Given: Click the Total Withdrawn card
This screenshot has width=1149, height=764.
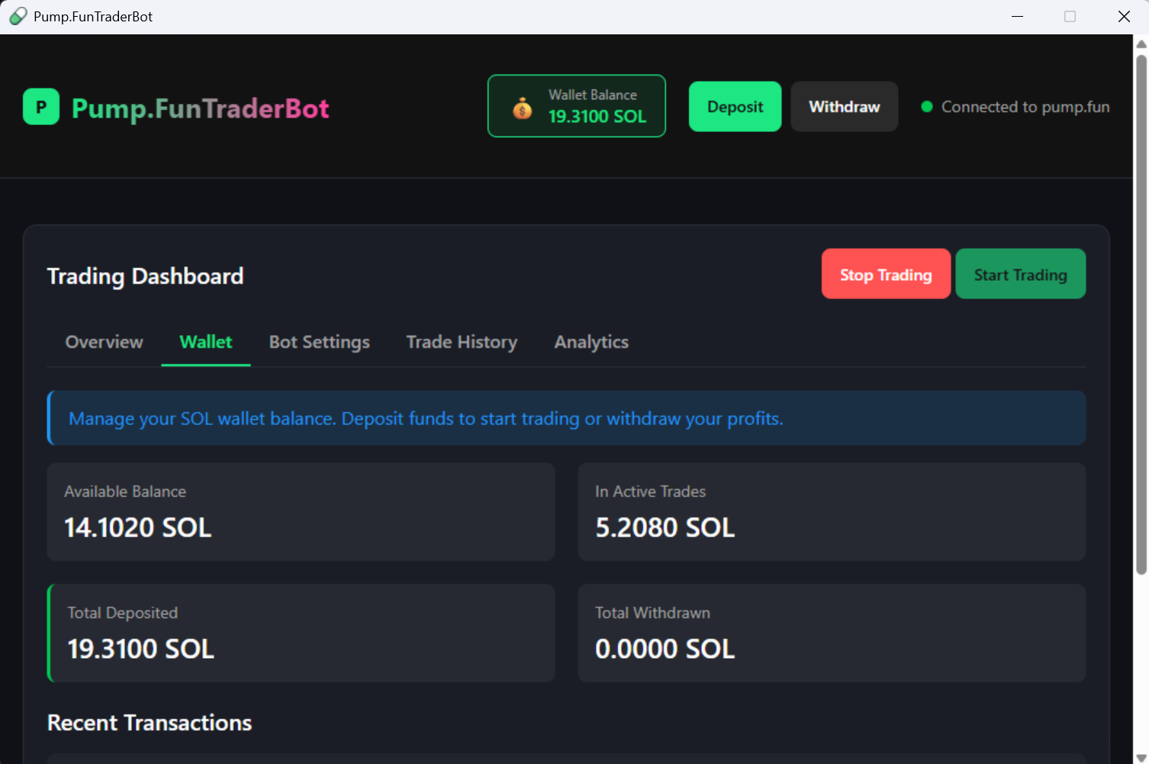Looking at the screenshot, I should pos(831,633).
